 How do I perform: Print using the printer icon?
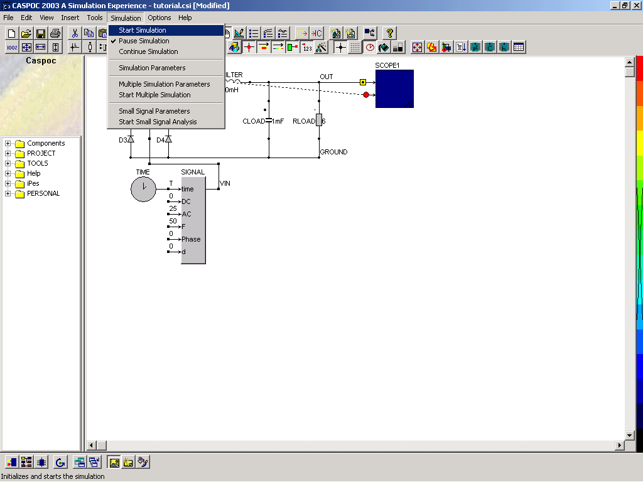pos(55,33)
